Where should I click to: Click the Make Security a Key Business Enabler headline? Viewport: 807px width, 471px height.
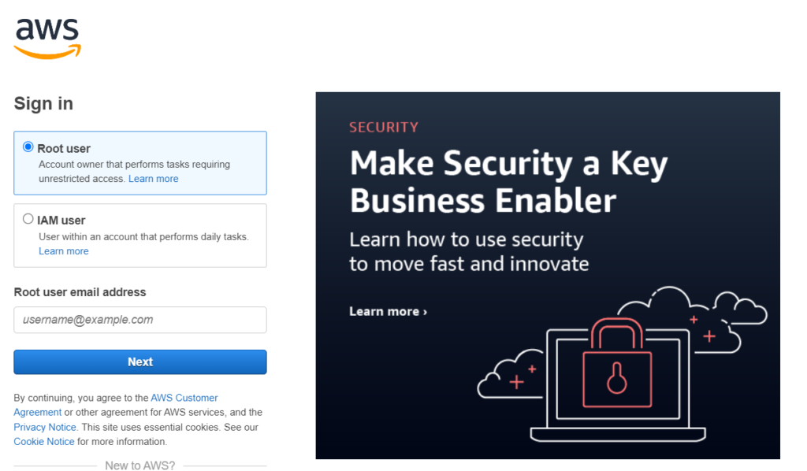[x=508, y=181]
